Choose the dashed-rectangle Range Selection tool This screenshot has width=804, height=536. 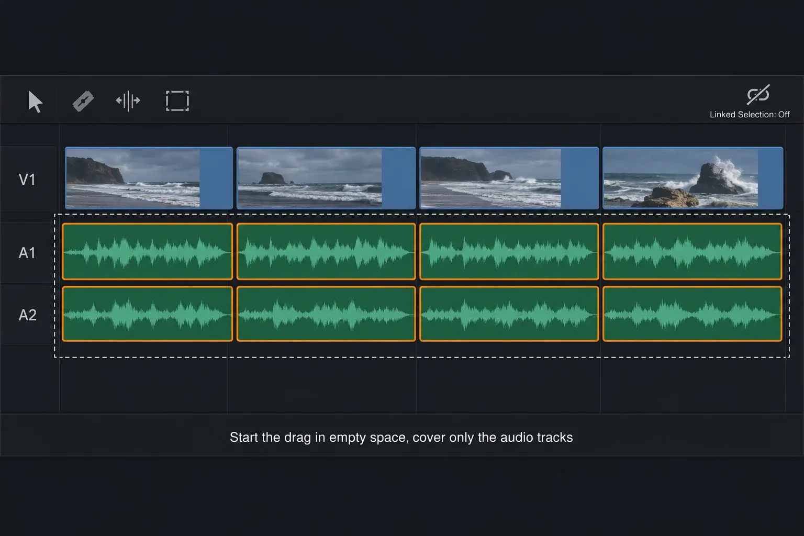click(177, 100)
